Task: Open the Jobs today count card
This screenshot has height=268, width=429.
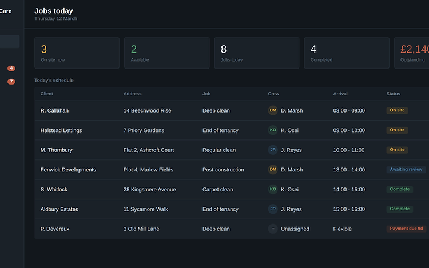Action: click(x=257, y=53)
